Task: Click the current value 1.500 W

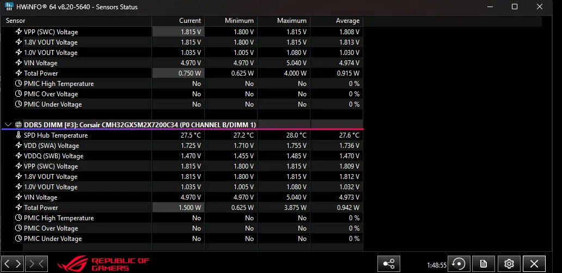Action: coord(190,208)
